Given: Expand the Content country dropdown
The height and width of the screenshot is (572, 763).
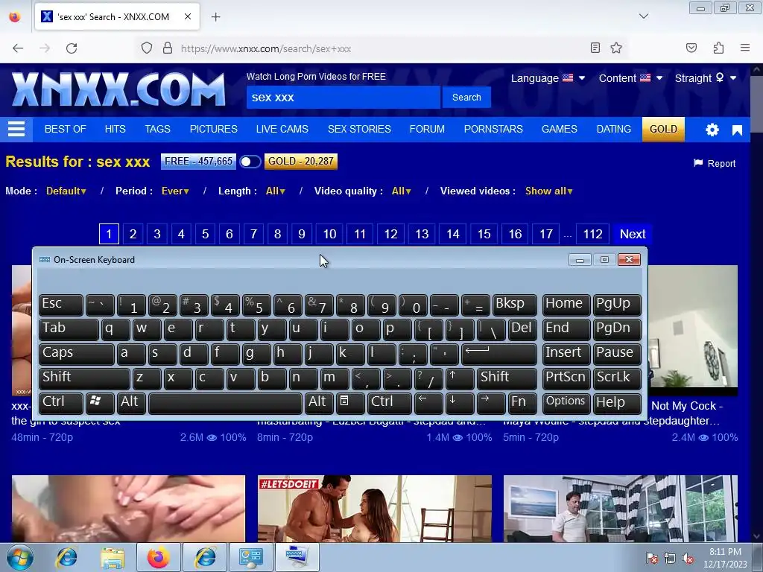Looking at the screenshot, I should tap(630, 78).
